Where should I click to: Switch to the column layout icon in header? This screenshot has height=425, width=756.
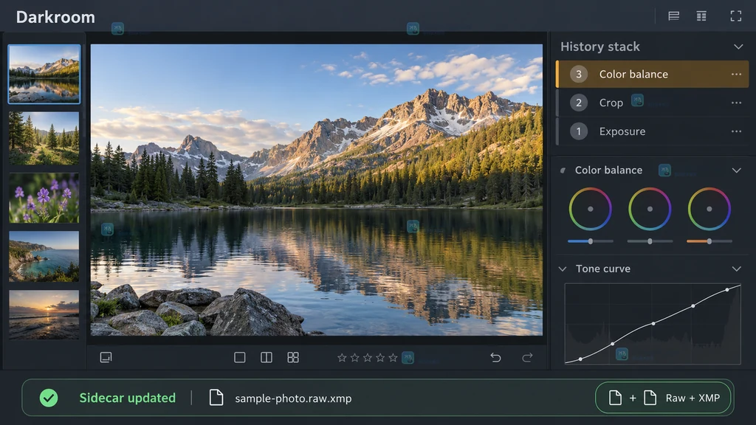701,16
